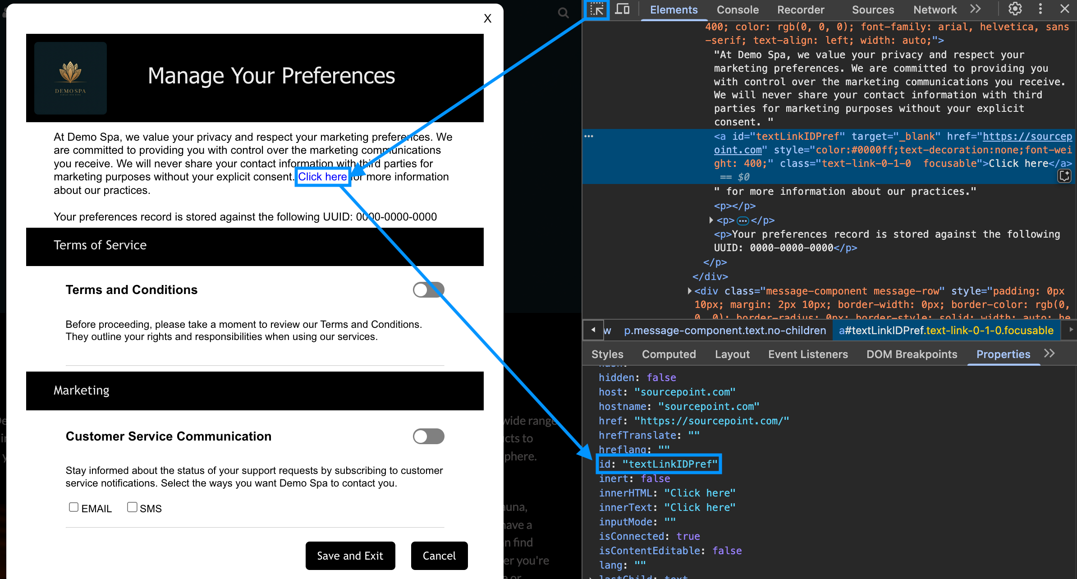Click the empty <p></p> node in Elements
Viewport: 1077px width, 579px height.
click(x=734, y=206)
